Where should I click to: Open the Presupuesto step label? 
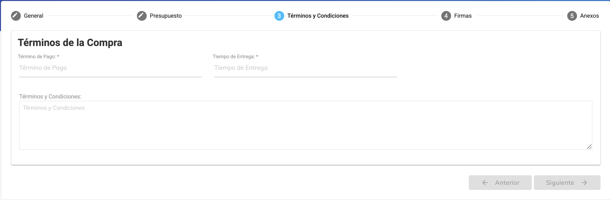(x=166, y=16)
